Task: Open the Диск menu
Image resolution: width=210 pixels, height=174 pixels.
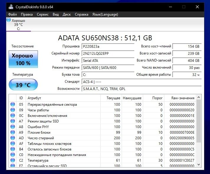Action: point(67,14)
